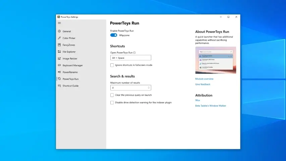Tick Disable drive detection warning checkbox

coord(112,103)
